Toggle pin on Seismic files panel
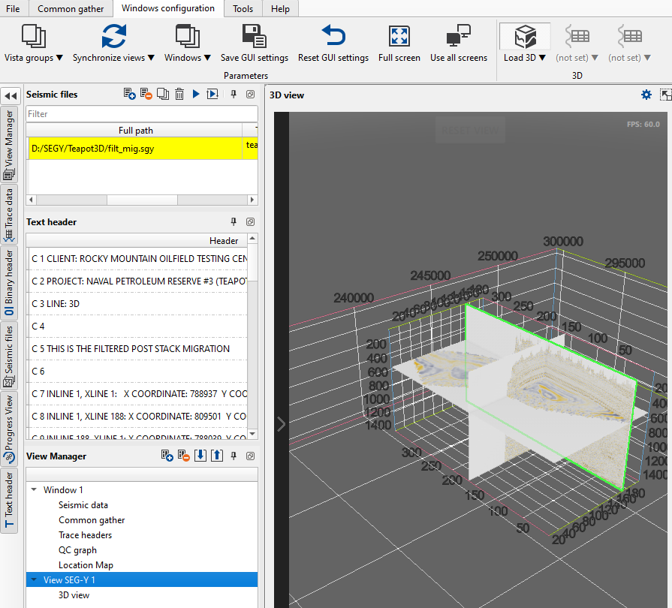The height and width of the screenshot is (608, 672). tap(234, 95)
